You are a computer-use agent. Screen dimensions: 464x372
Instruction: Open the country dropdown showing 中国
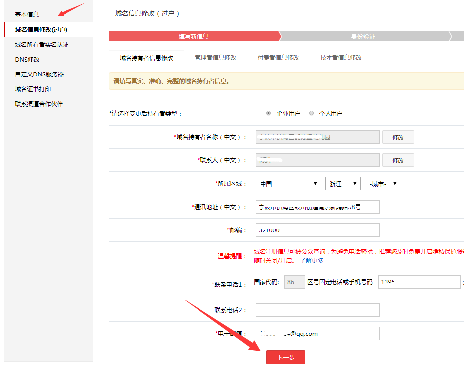pyautogui.click(x=288, y=184)
